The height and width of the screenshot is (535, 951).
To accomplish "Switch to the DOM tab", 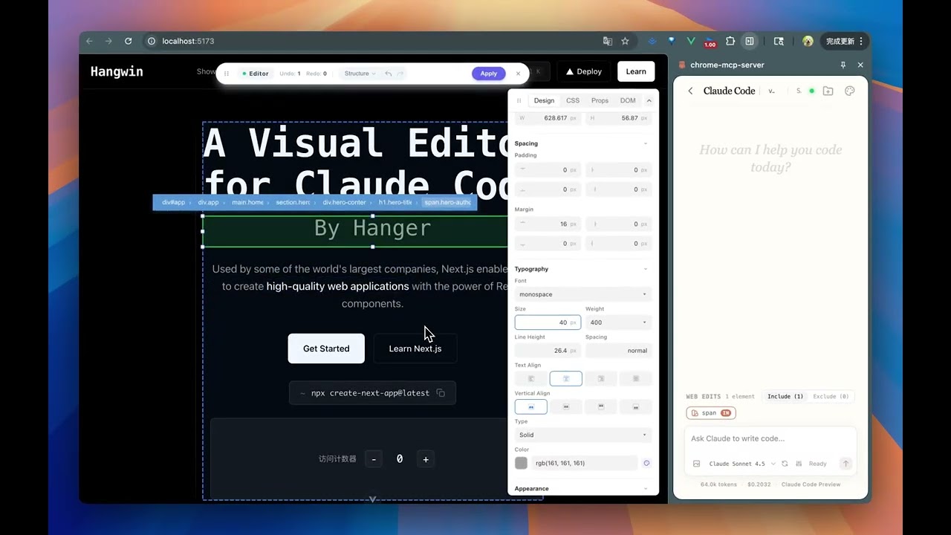I will 627,100.
